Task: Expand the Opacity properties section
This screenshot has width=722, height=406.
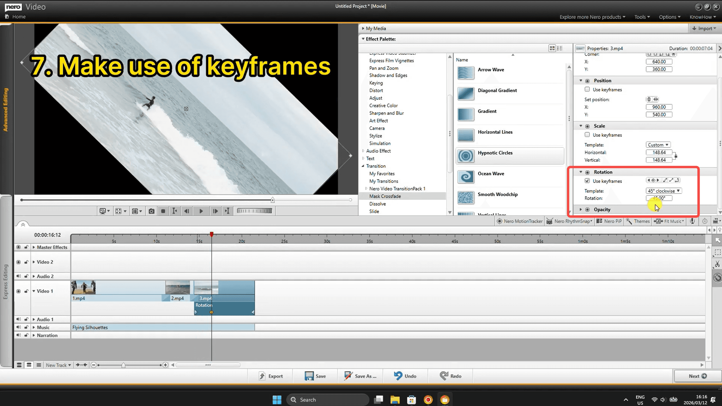Action: (581, 209)
